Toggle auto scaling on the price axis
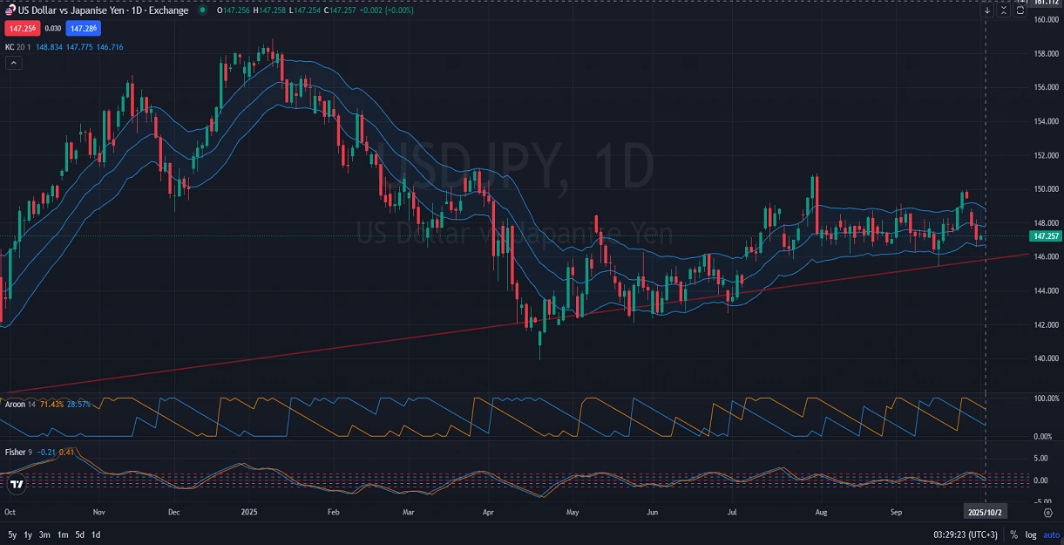The height and width of the screenshot is (545, 1064). 1050,535
